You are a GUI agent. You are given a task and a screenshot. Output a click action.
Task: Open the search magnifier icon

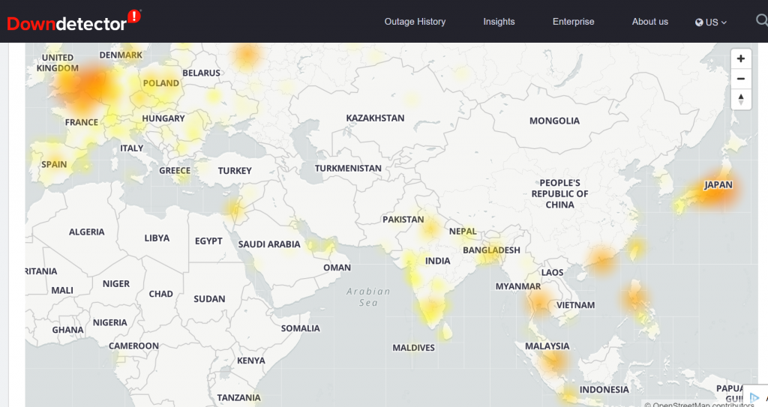pyautogui.click(x=761, y=21)
